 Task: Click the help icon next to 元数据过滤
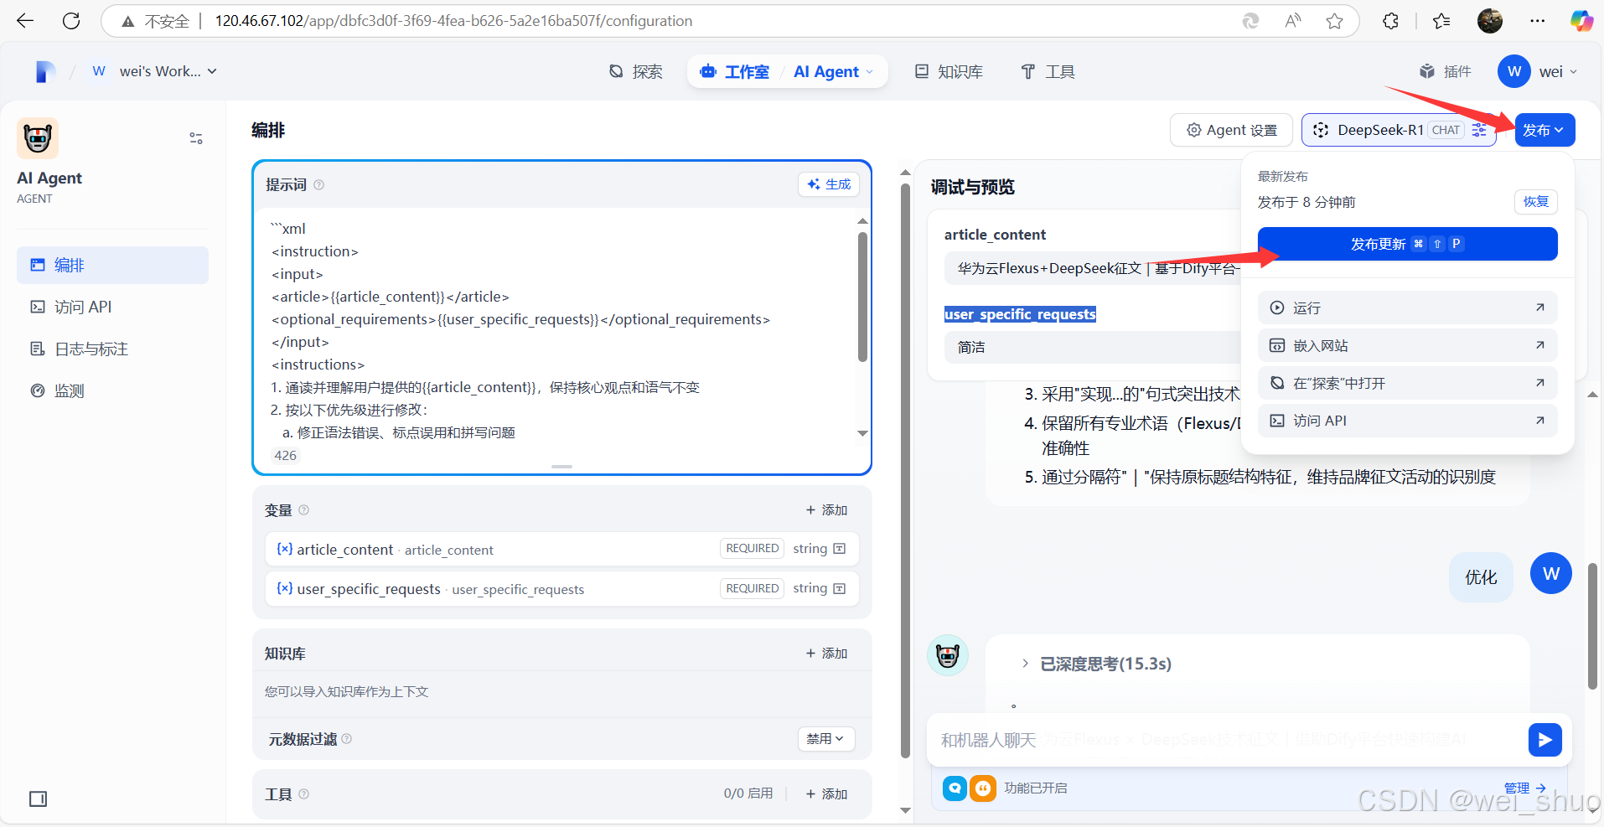347,738
